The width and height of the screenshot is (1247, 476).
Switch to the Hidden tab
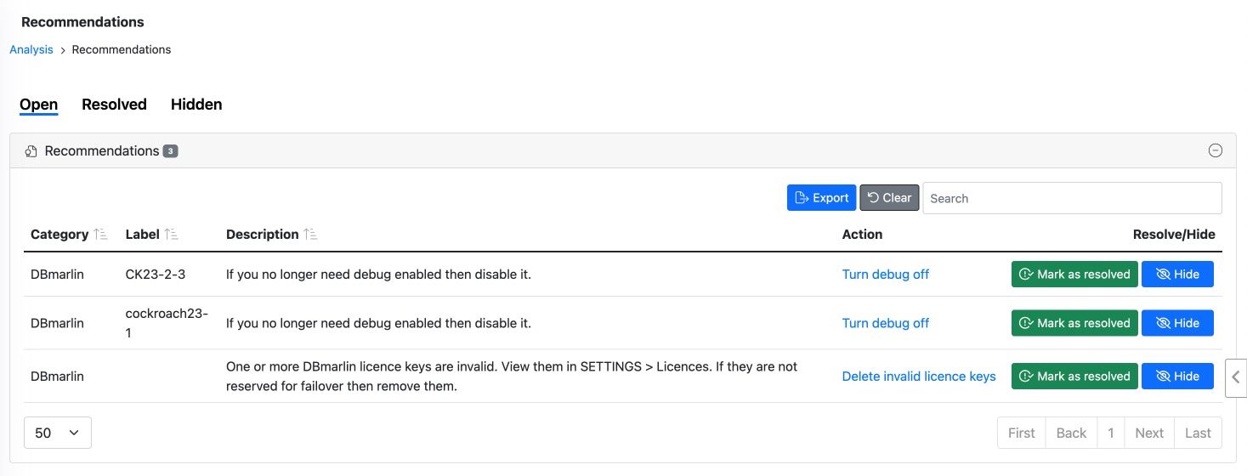[196, 105]
